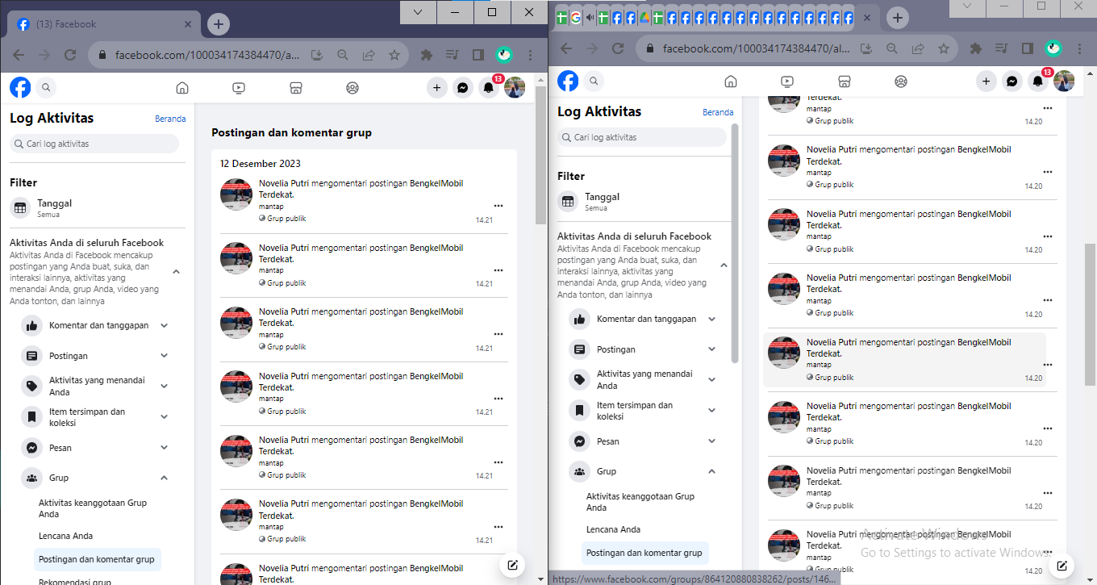Click search magnifier in right window header

pos(594,81)
